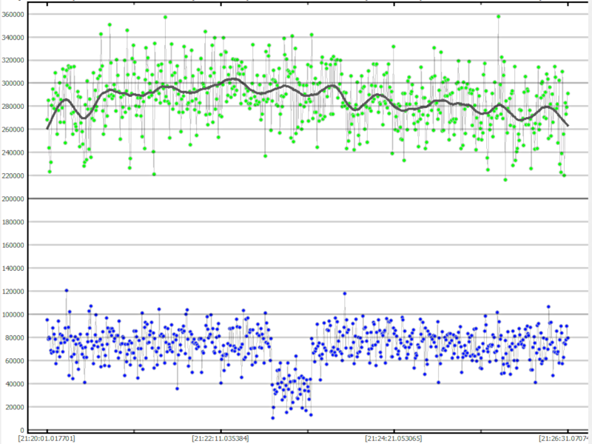The image size is (592, 444).
Task: Click lowest green point near 216000
Action: tap(505, 180)
